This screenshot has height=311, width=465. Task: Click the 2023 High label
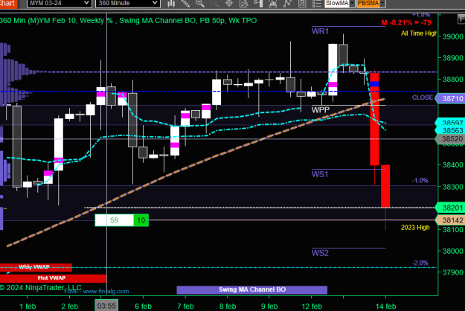(x=415, y=228)
